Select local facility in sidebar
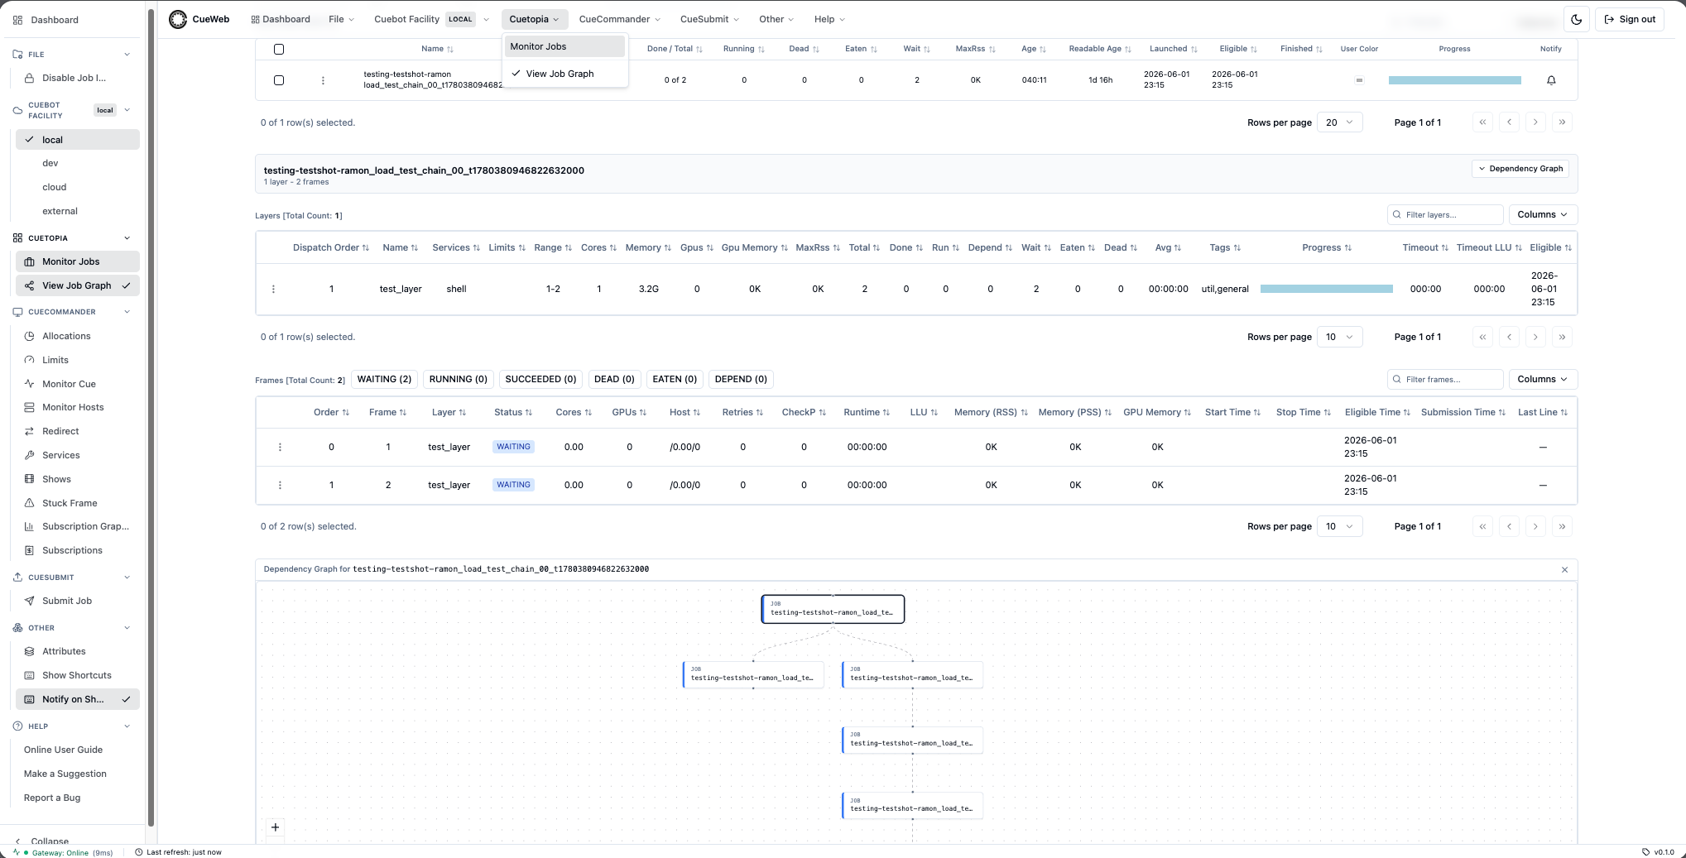1686x858 pixels. click(77, 140)
